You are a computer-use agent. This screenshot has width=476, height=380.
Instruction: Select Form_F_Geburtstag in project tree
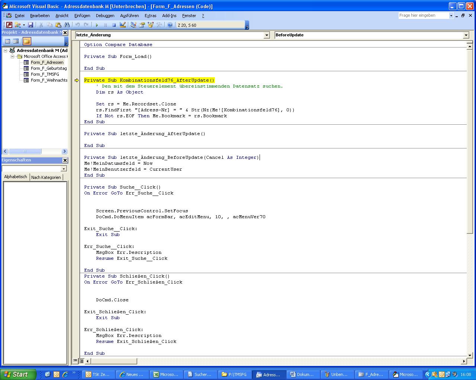[x=49, y=68]
